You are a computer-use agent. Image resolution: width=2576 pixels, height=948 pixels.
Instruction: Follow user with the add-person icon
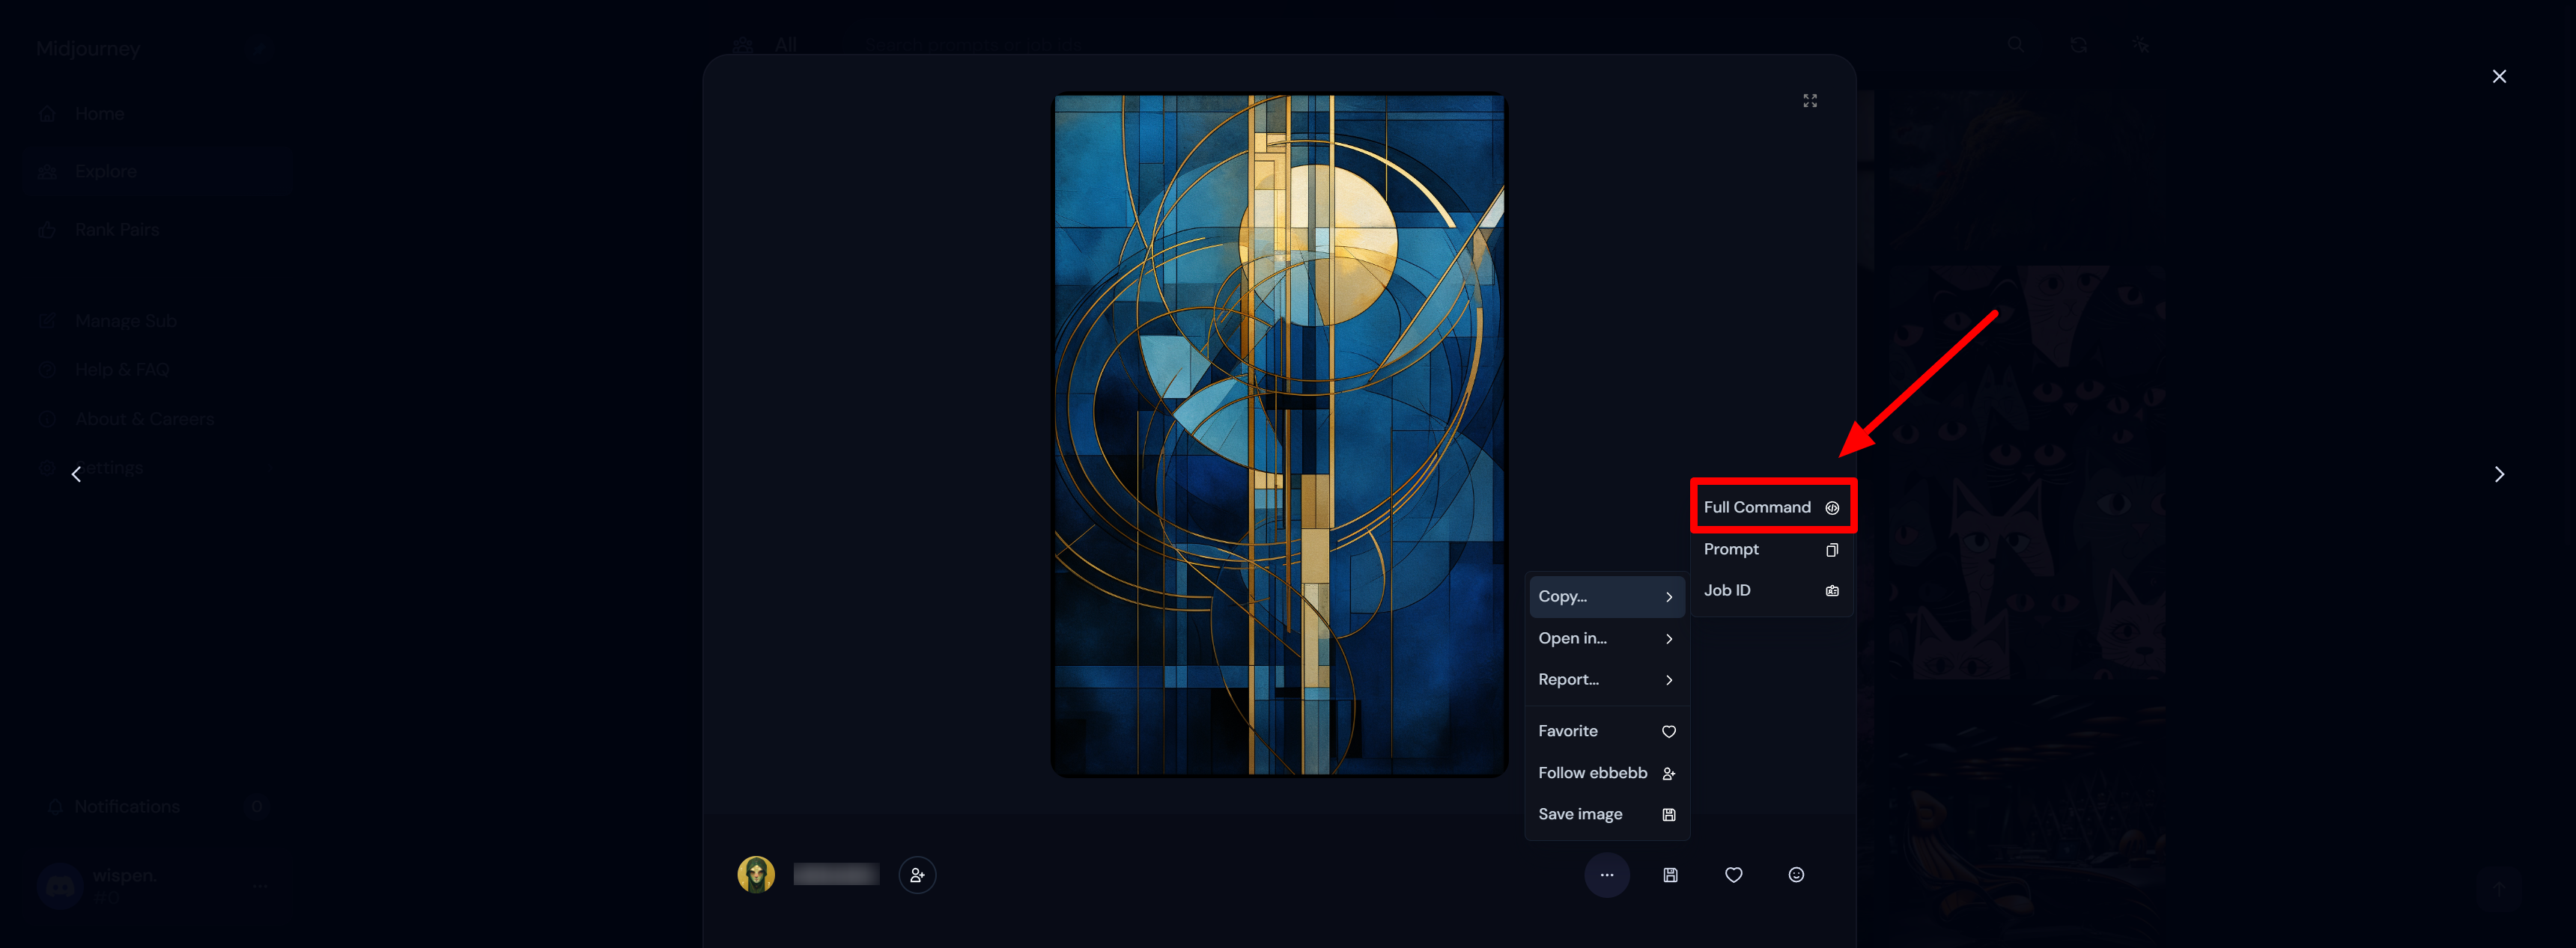pos(917,875)
